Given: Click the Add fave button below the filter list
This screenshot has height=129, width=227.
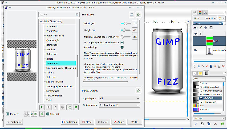Looking at the screenshot, I should pyautogui.click(x=42, y=107).
